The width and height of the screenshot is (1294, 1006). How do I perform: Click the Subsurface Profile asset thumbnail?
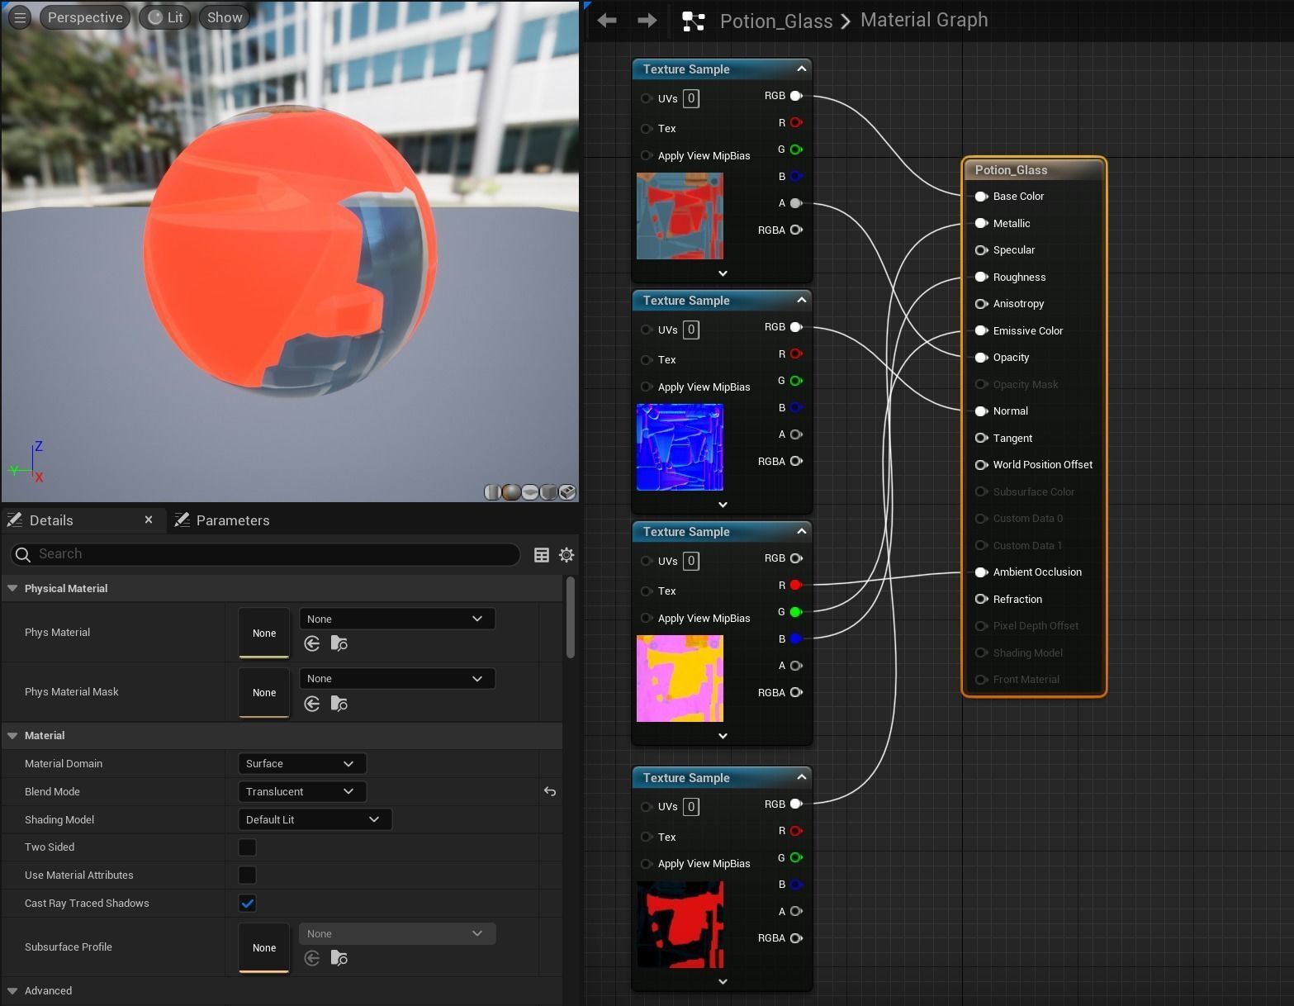(264, 947)
